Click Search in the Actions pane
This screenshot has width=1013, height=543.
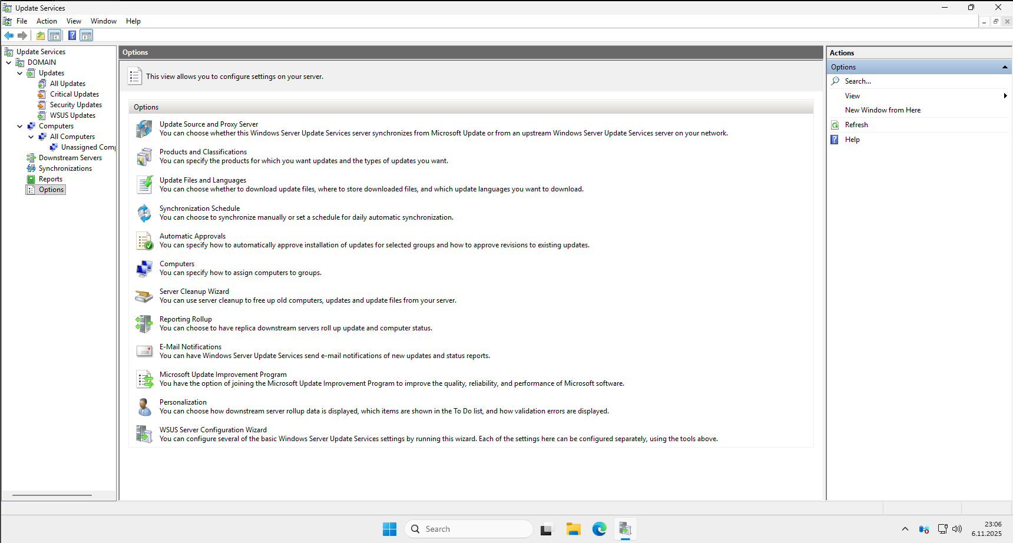[x=858, y=81]
